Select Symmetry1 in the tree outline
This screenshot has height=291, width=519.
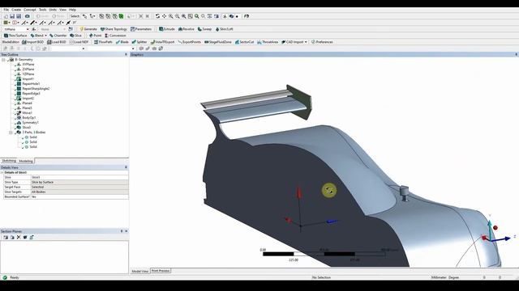pyautogui.click(x=31, y=122)
